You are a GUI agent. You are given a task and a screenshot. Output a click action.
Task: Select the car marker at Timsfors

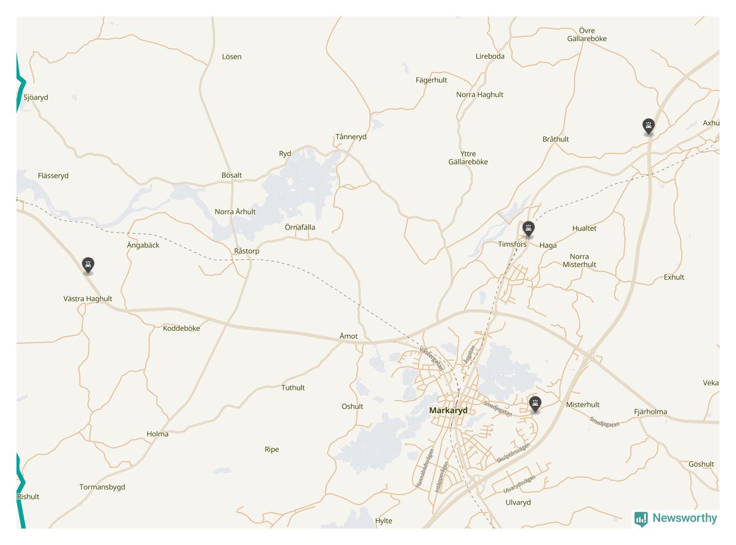tap(528, 229)
